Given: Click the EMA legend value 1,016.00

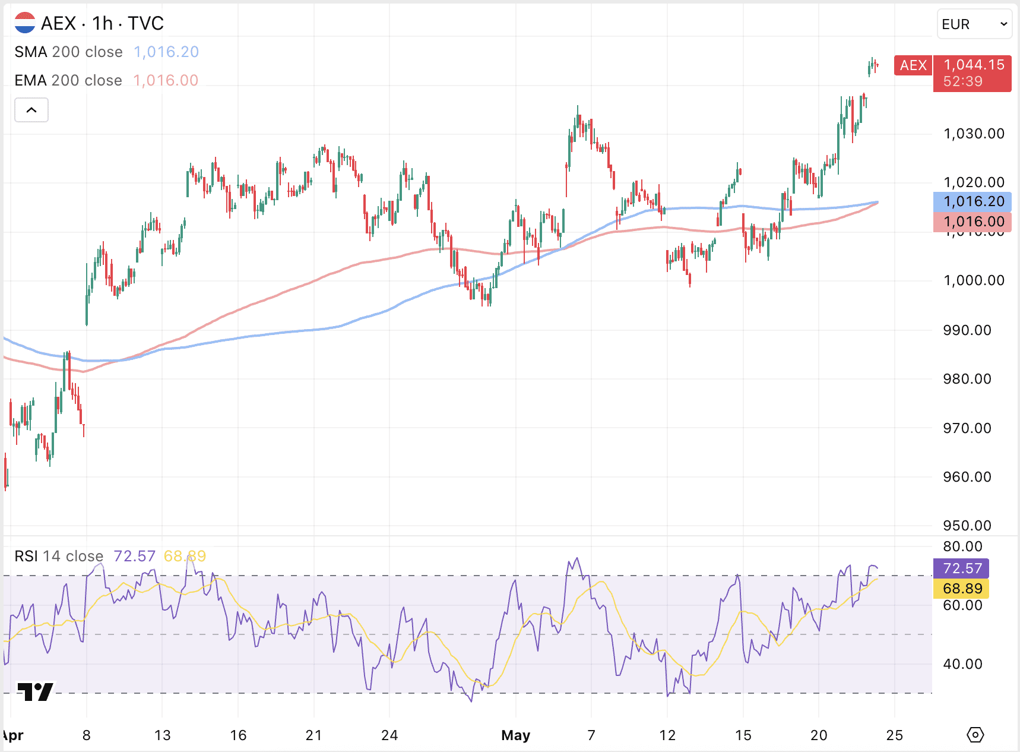Looking at the screenshot, I should tap(166, 80).
